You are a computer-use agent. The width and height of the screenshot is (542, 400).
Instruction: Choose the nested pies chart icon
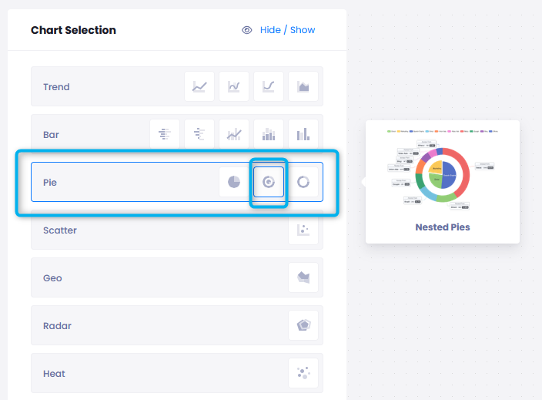click(x=269, y=183)
